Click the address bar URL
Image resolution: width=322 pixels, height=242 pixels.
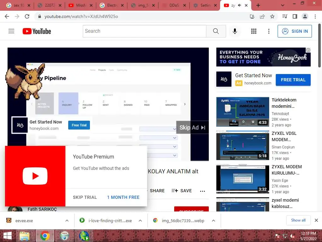point(81,16)
